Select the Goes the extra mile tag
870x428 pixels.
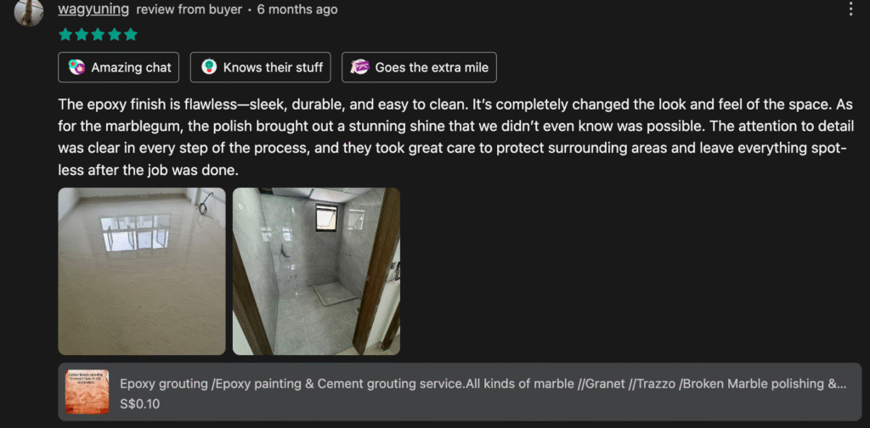(x=420, y=67)
